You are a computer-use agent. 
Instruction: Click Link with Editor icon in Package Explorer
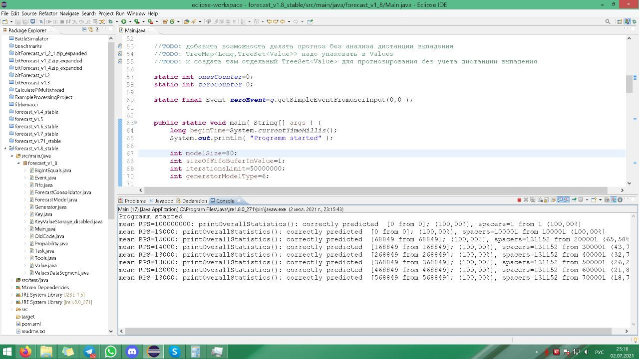90,30
